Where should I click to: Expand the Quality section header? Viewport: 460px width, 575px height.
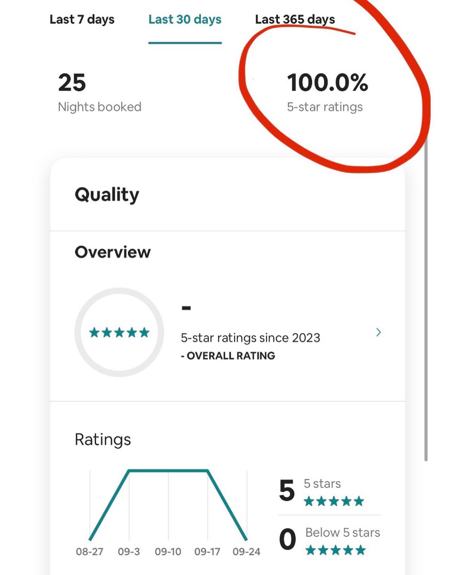pos(107,194)
